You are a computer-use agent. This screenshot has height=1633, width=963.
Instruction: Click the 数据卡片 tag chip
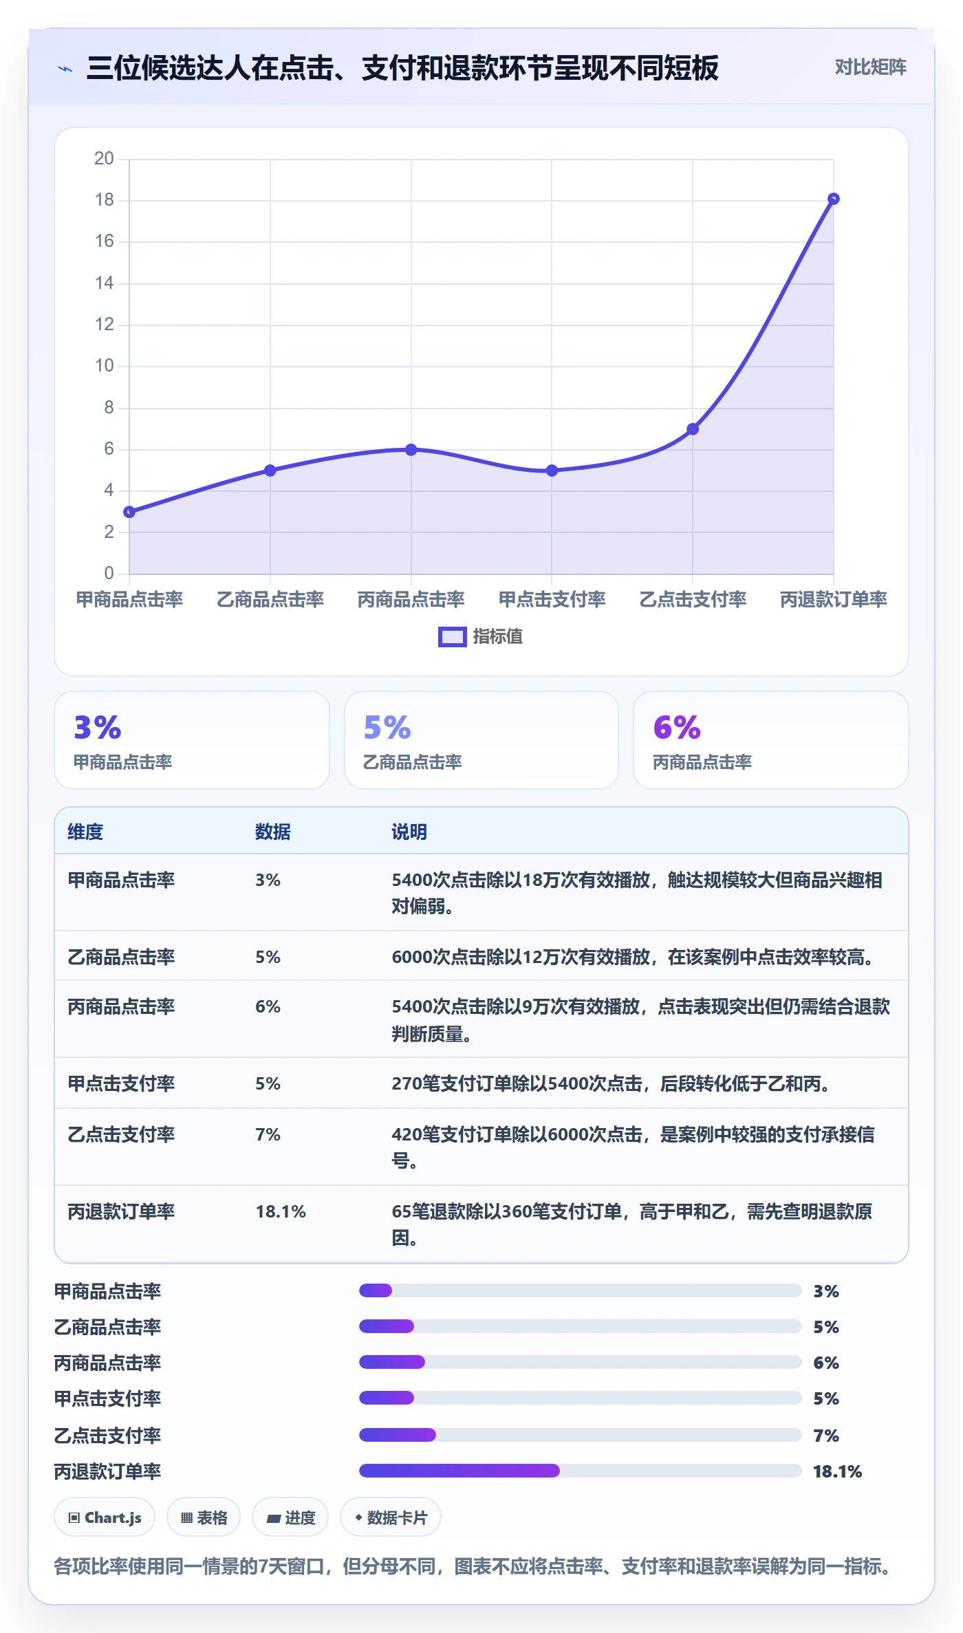[391, 1517]
